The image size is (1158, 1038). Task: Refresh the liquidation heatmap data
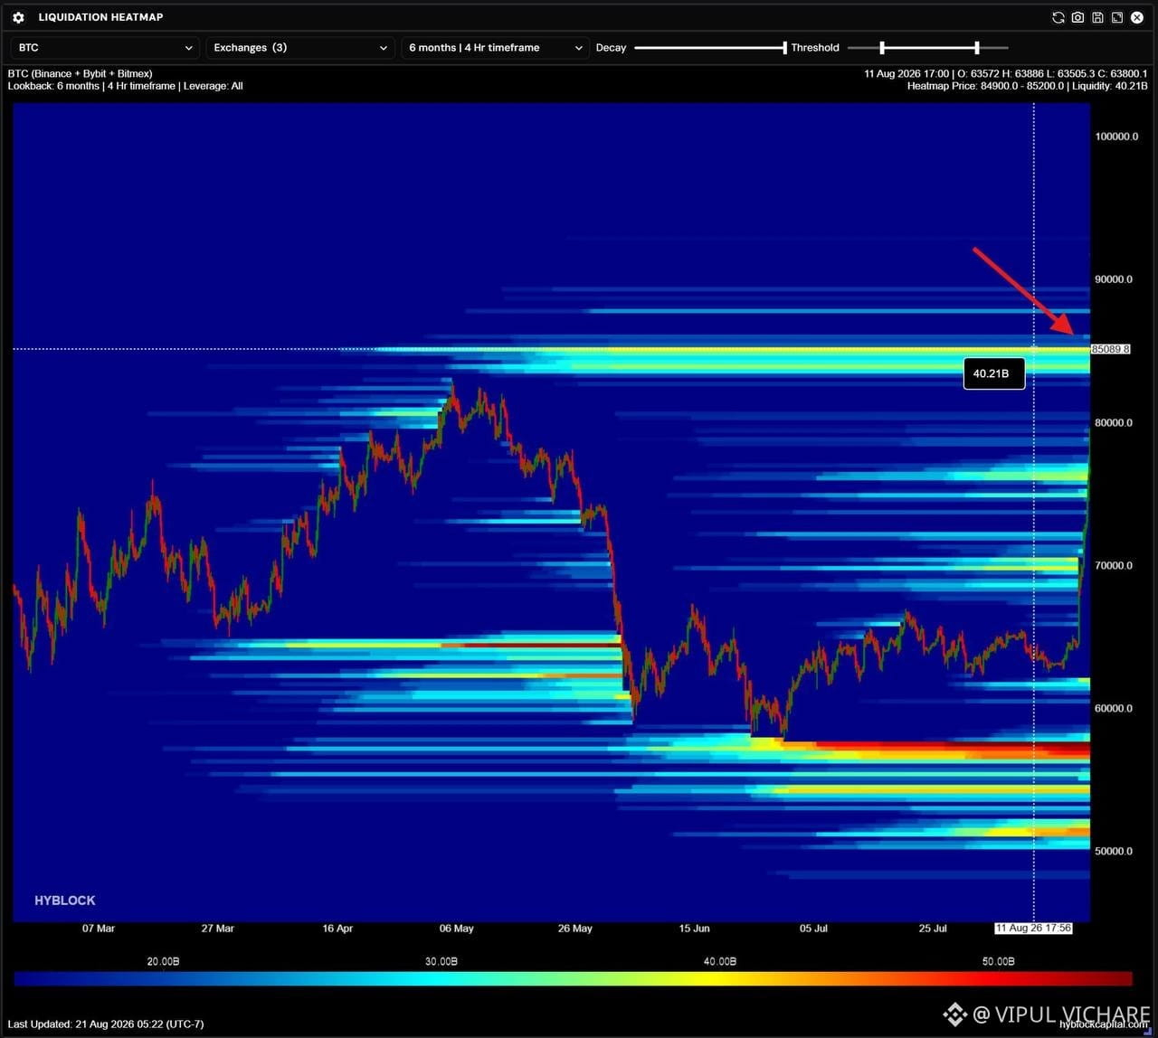click(1058, 17)
